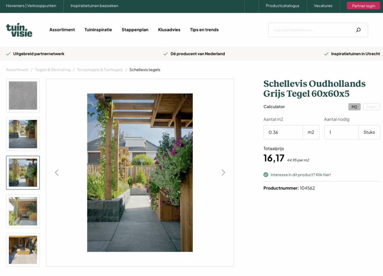Open thumbnail of wooden pergola with terrace
The image size is (383, 276).
23,211
